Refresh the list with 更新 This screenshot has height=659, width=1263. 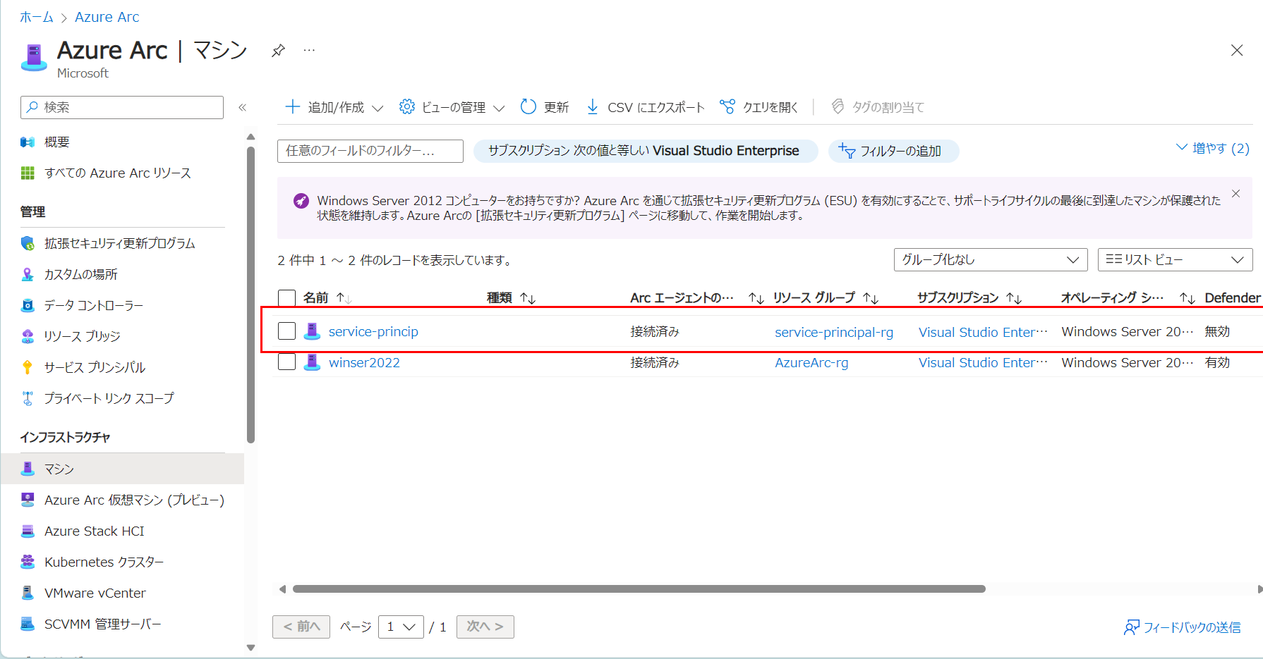544,106
